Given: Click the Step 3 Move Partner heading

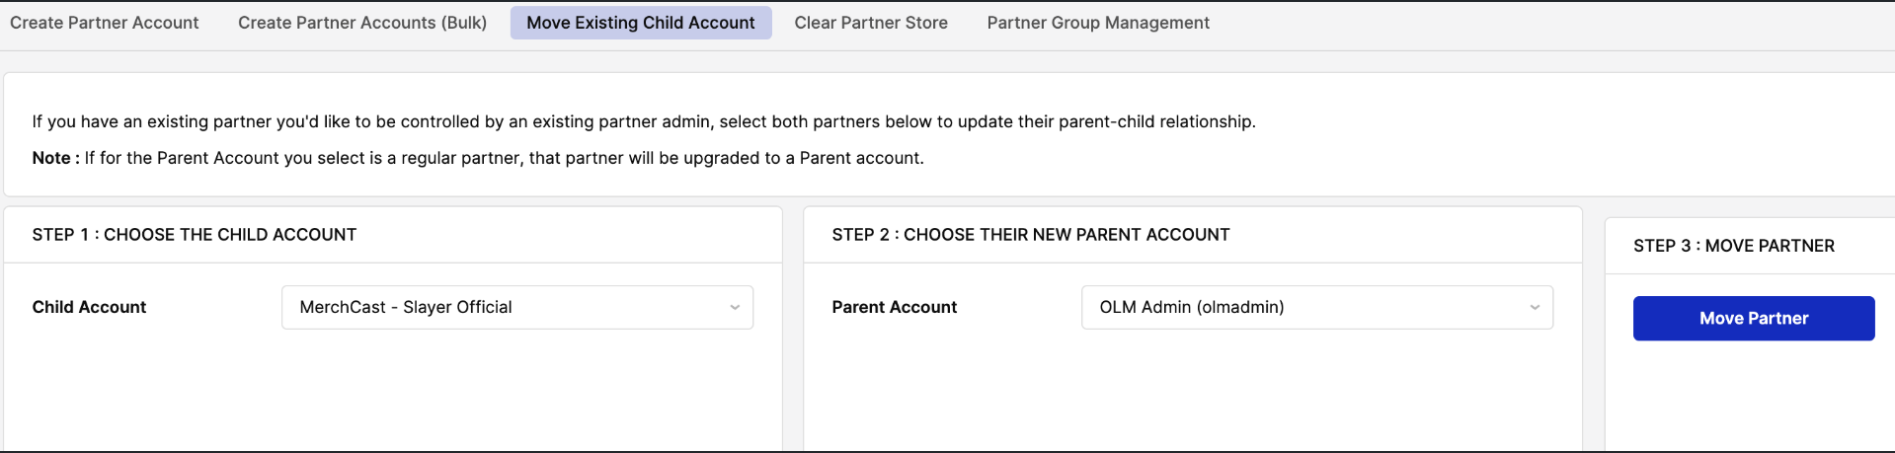Looking at the screenshot, I should point(1734,246).
